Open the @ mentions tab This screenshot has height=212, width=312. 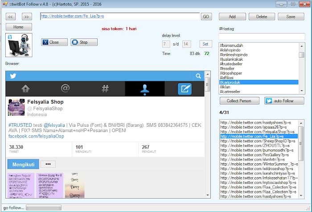65,88
